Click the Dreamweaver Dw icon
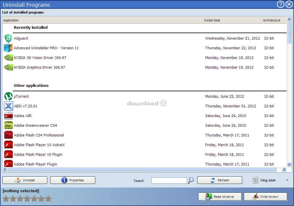This screenshot has width=294, height=206. (9, 125)
